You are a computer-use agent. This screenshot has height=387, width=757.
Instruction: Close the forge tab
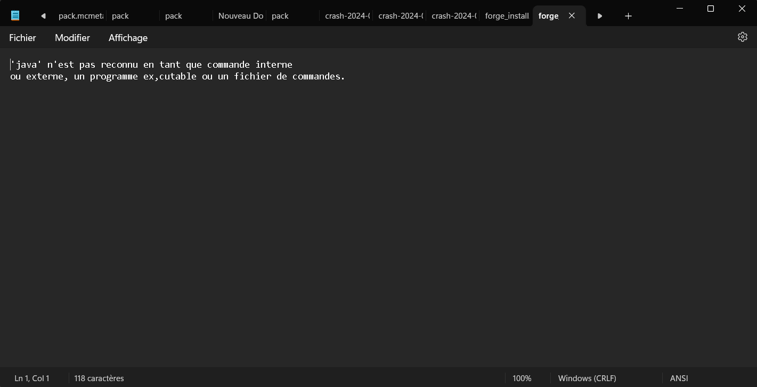[x=572, y=15]
